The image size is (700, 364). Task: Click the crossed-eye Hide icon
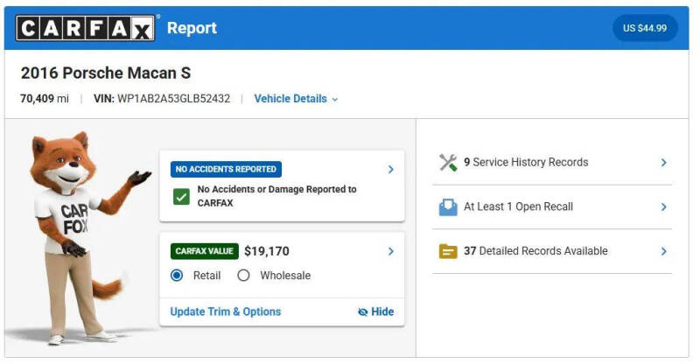pyautogui.click(x=363, y=311)
